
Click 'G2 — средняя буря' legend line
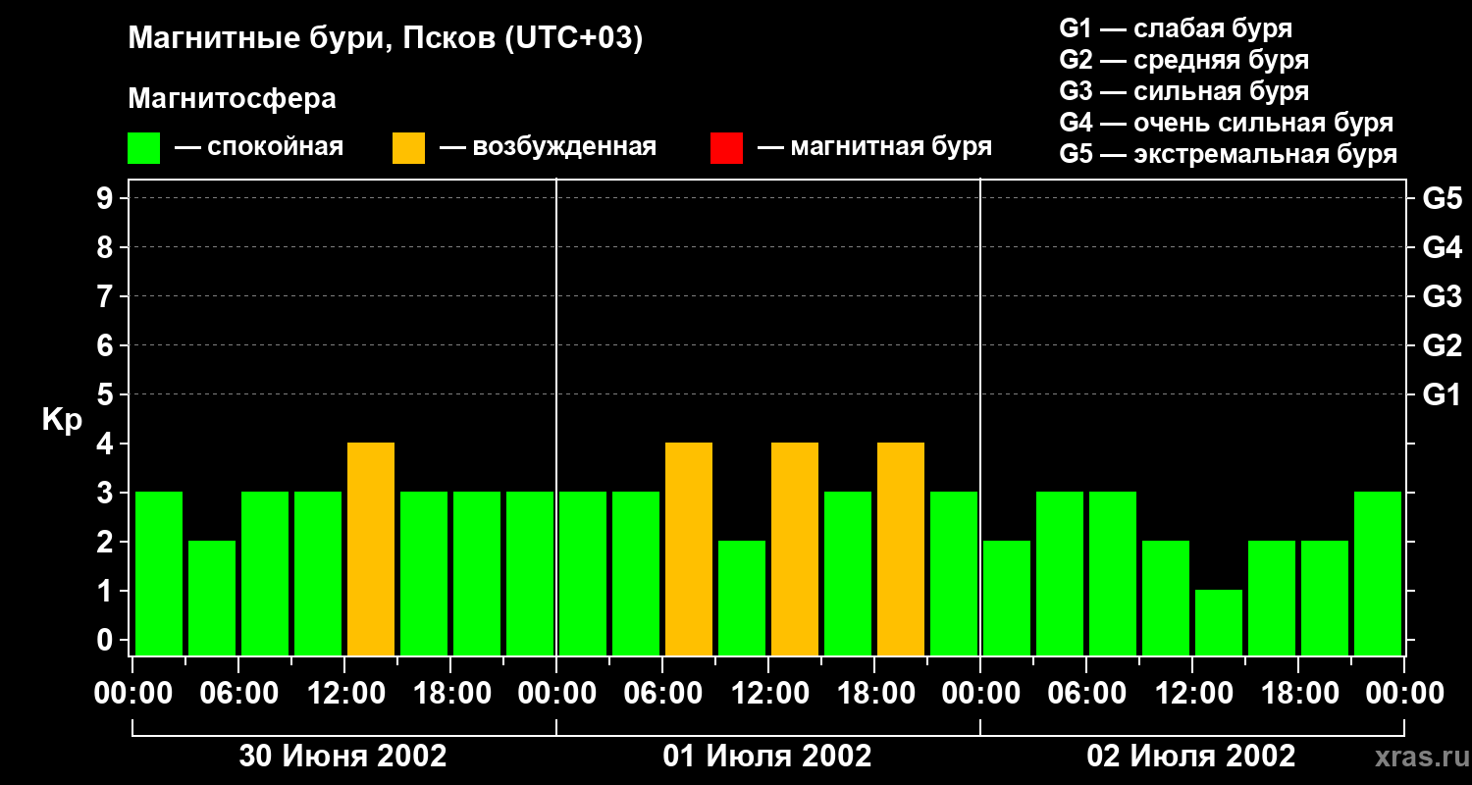point(1184,60)
